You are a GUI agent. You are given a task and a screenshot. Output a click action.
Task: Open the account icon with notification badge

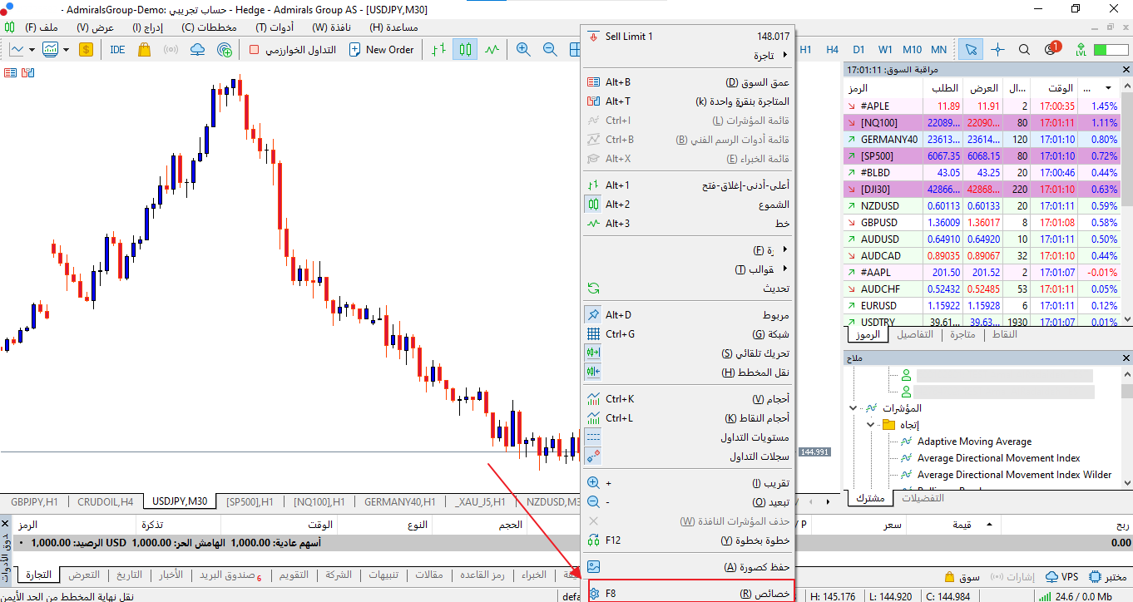[x=1051, y=49]
